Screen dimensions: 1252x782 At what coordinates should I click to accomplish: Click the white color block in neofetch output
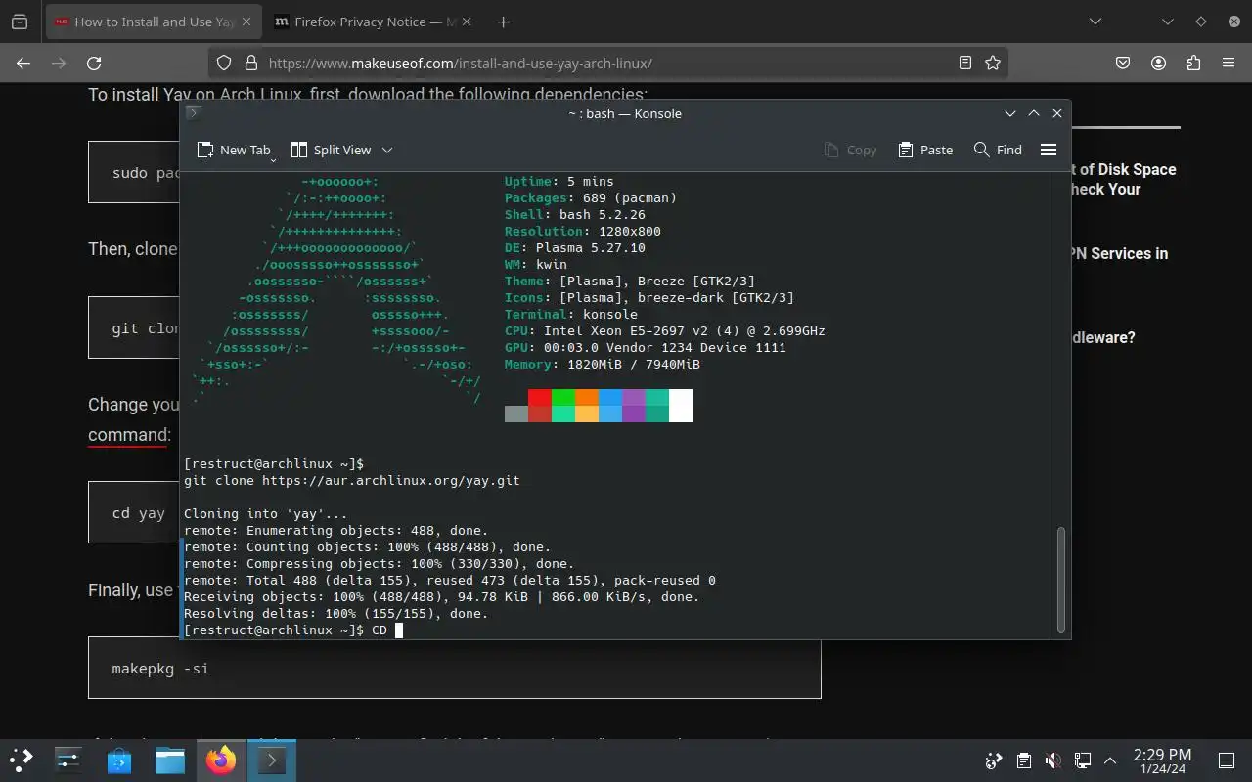pyautogui.click(x=681, y=406)
